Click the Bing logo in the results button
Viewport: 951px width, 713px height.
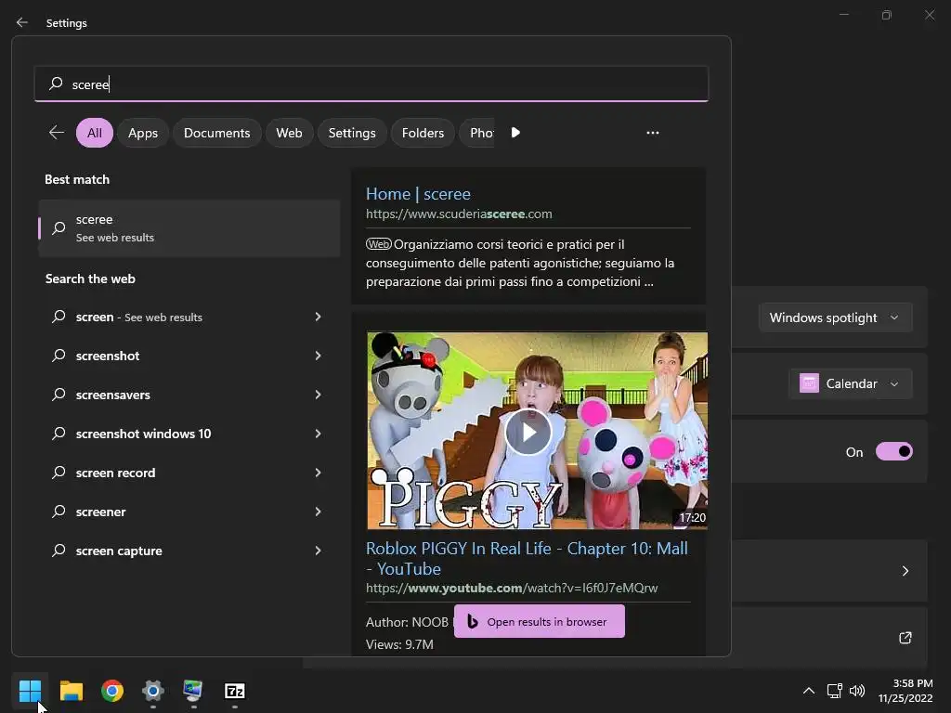473,621
